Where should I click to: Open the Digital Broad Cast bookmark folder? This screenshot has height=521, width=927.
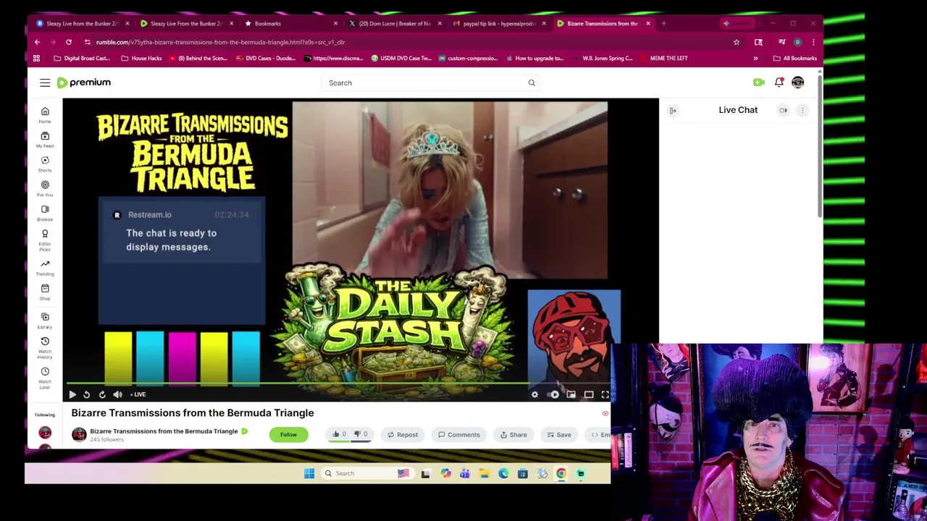pyautogui.click(x=82, y=58)
